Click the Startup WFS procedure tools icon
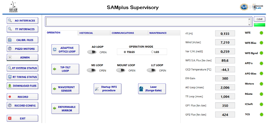 (x=97, y=89)
